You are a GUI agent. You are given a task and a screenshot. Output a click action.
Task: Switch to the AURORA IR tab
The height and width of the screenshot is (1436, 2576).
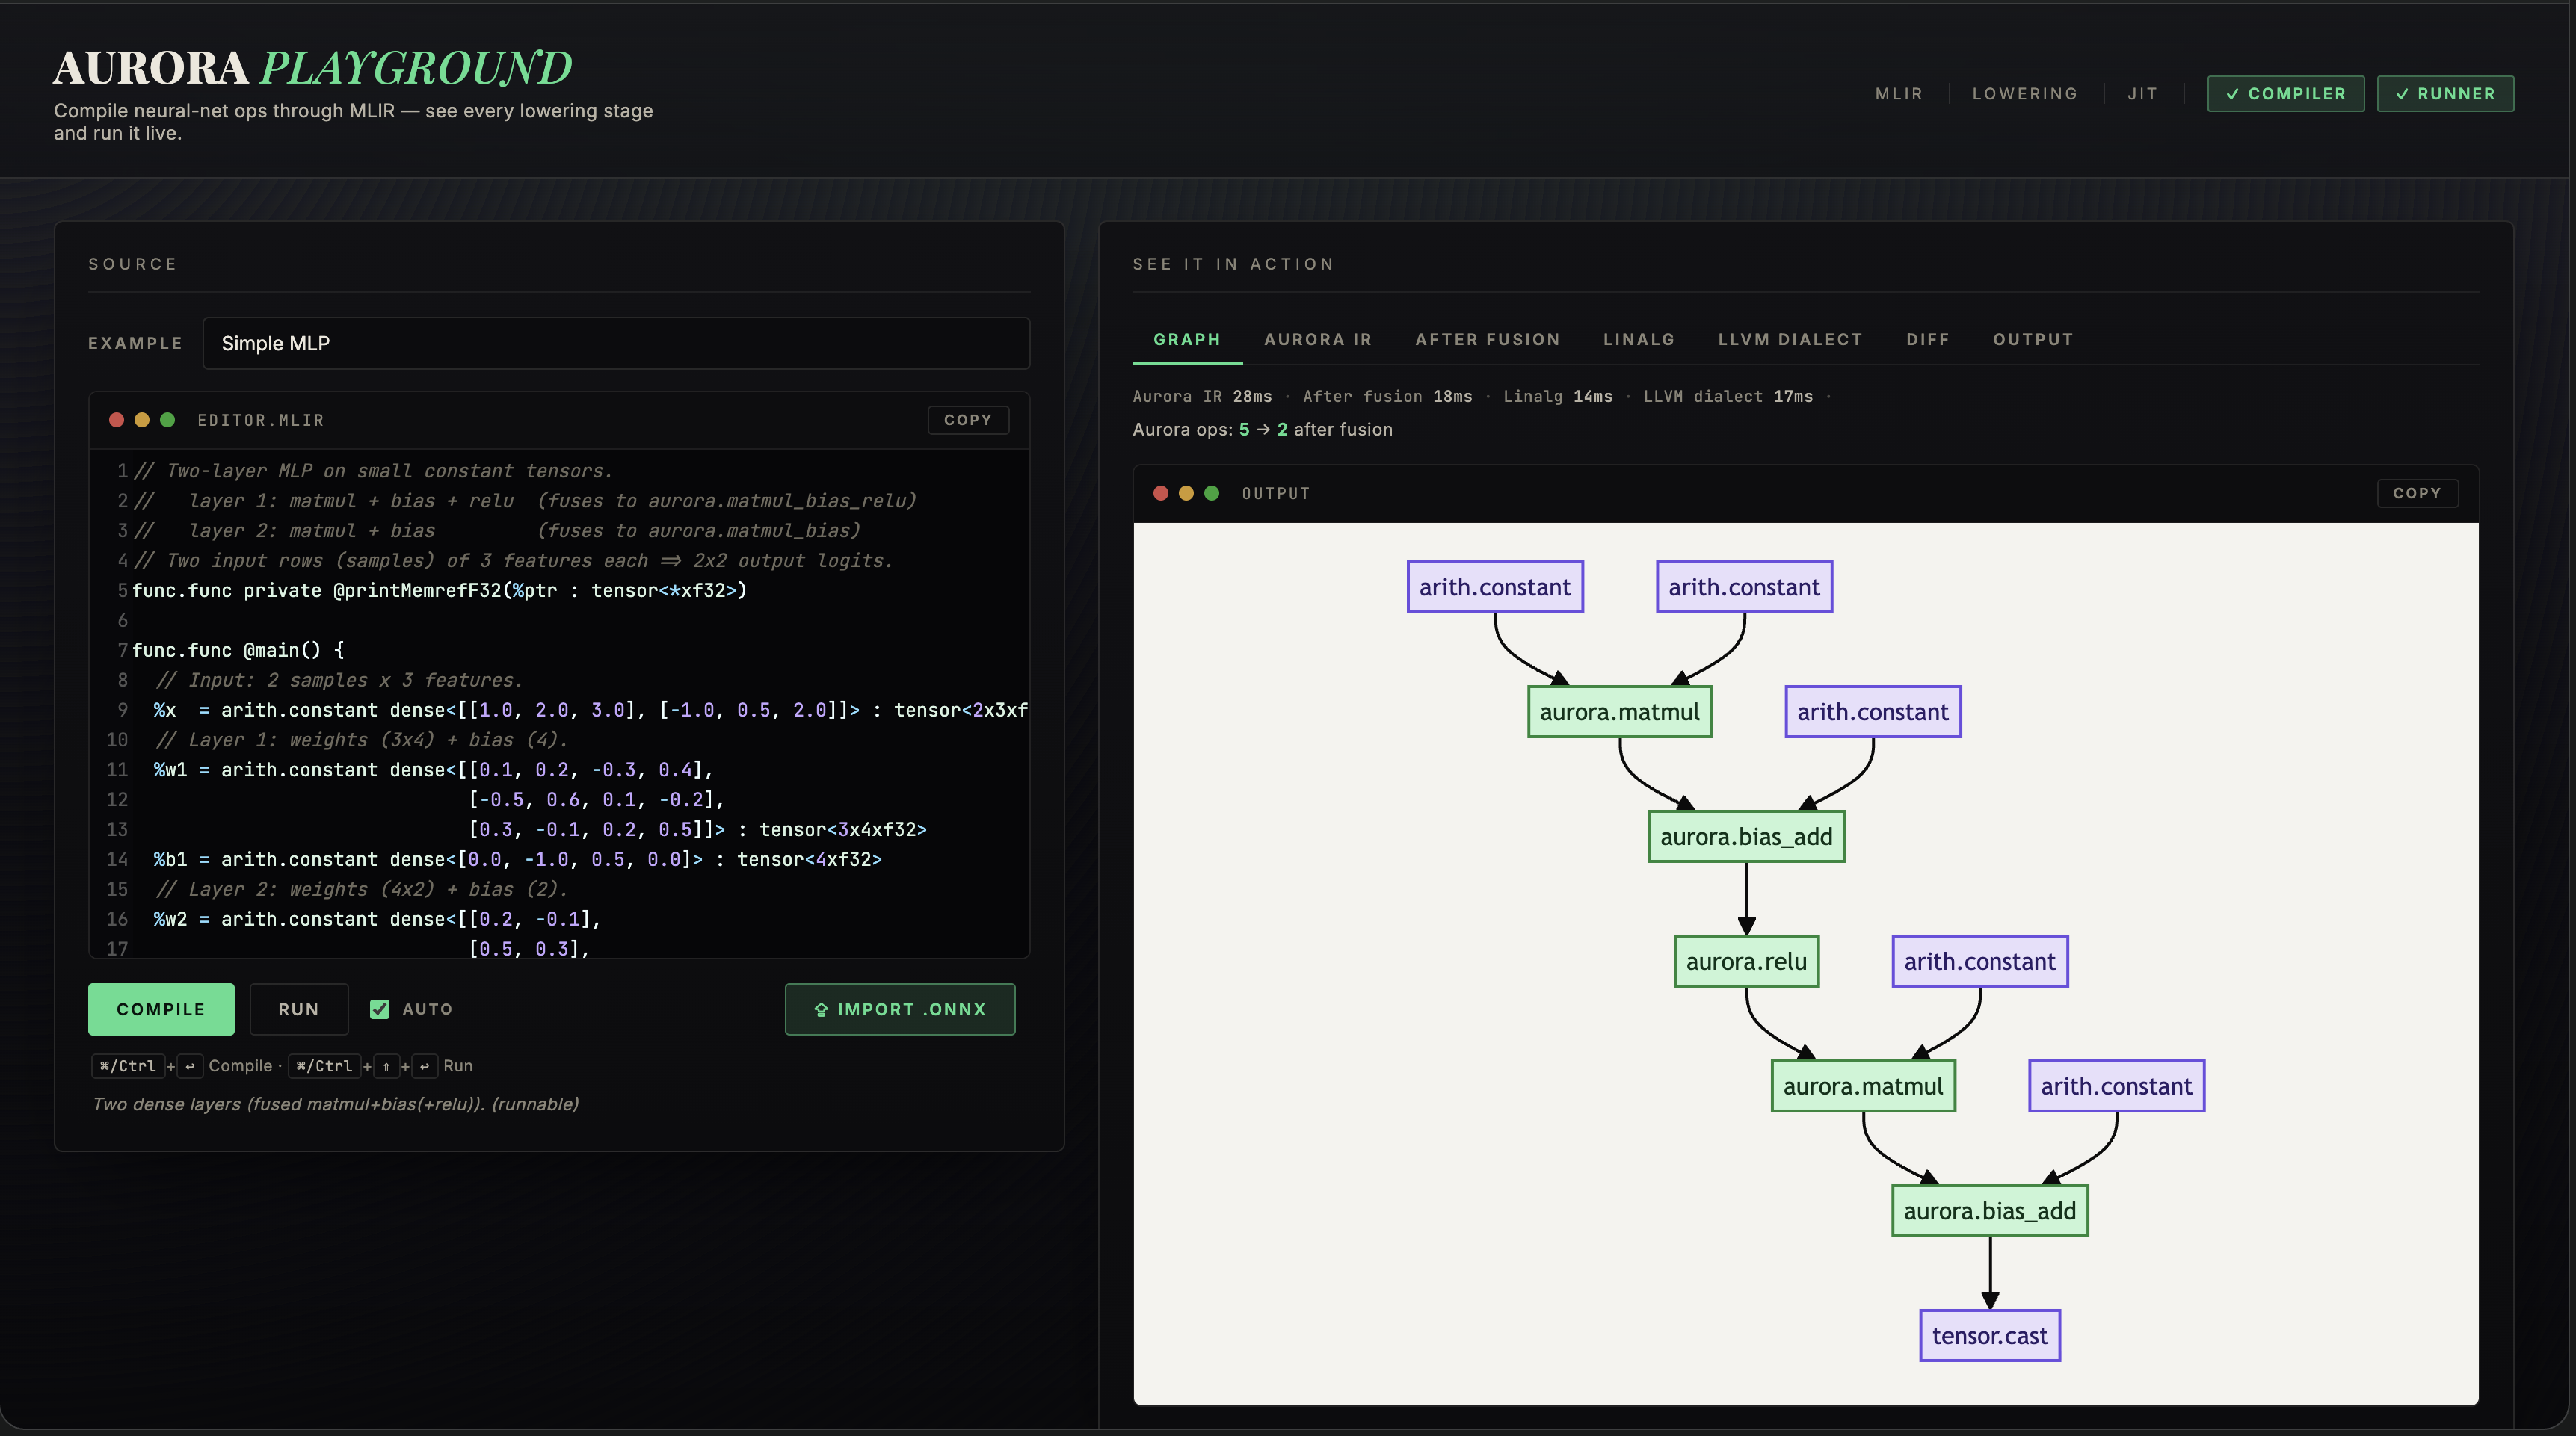point(1318,340)
